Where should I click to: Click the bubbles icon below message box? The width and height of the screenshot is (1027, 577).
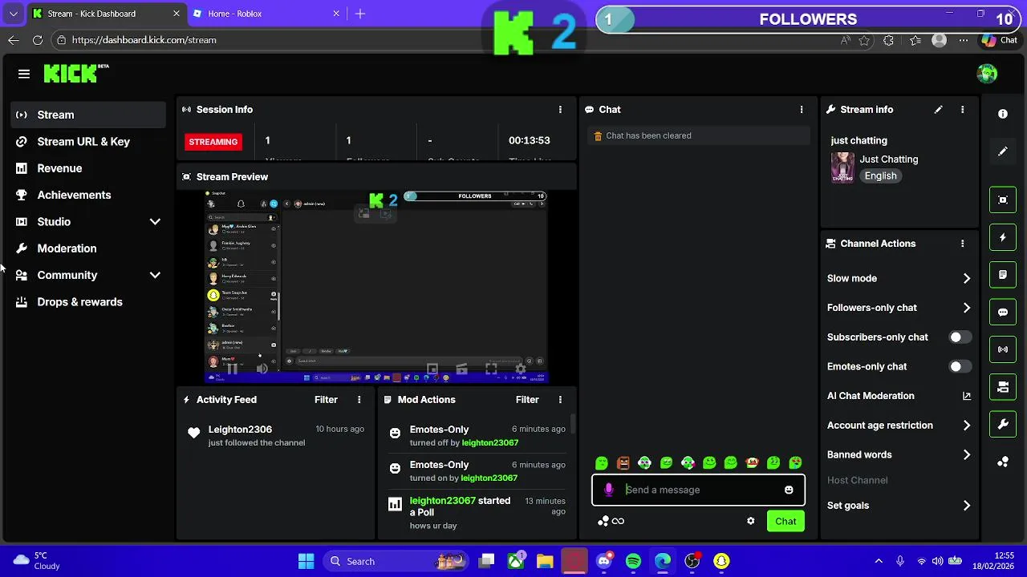click(x=603, y=521)
